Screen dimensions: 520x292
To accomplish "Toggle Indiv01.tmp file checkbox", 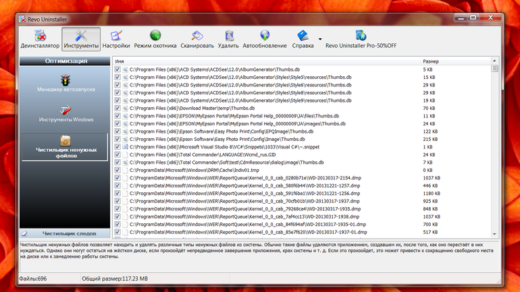I will 118,170.
